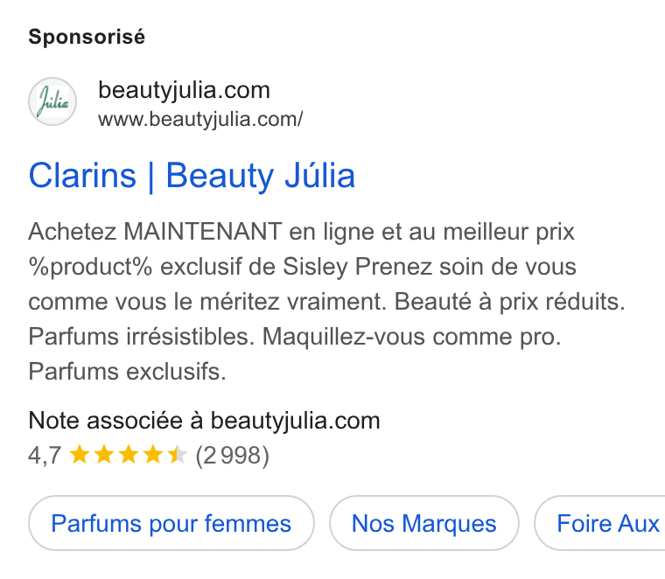
Task: Select the Parfums pour femmes chip
Action: click(171, 523)
